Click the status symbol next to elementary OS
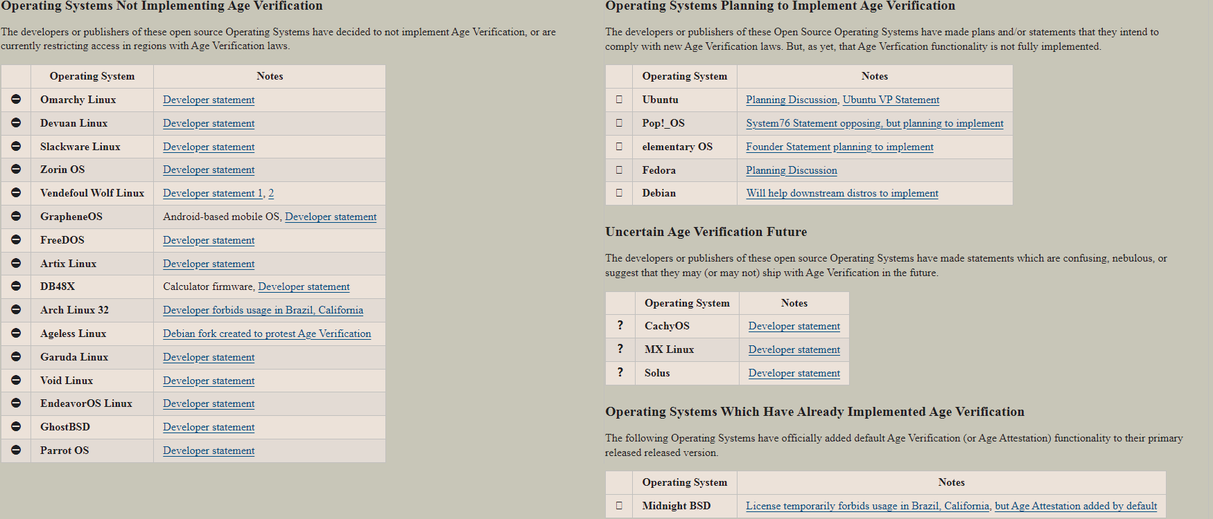The image size is (1213, 519). click(620, 146)
